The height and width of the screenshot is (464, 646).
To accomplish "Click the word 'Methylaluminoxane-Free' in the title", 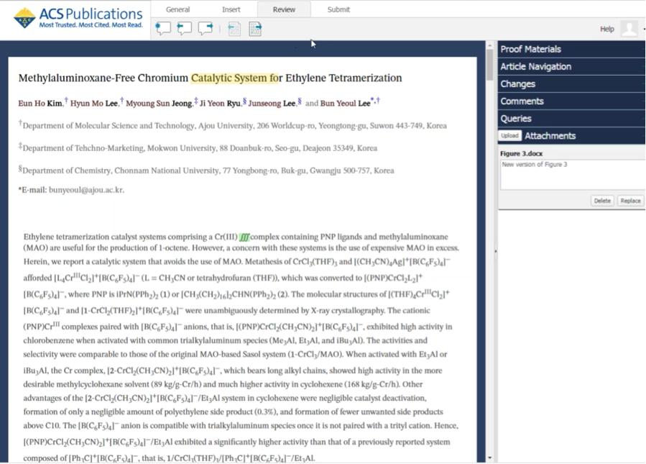I will click(x=77, y=78).
